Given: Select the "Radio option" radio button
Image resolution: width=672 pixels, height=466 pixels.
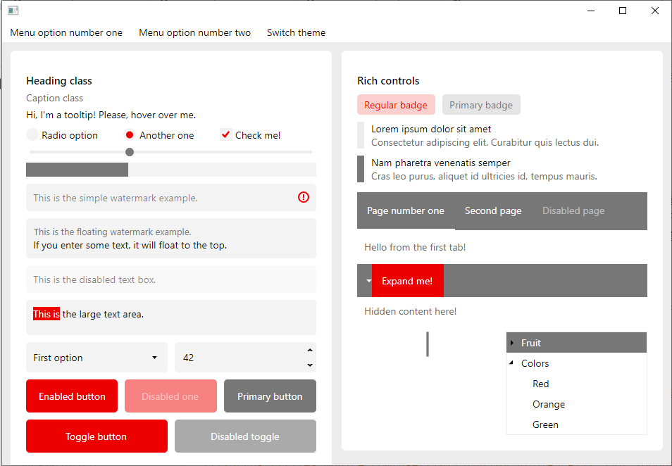Looking at the screenshot, I should [32, 135].
